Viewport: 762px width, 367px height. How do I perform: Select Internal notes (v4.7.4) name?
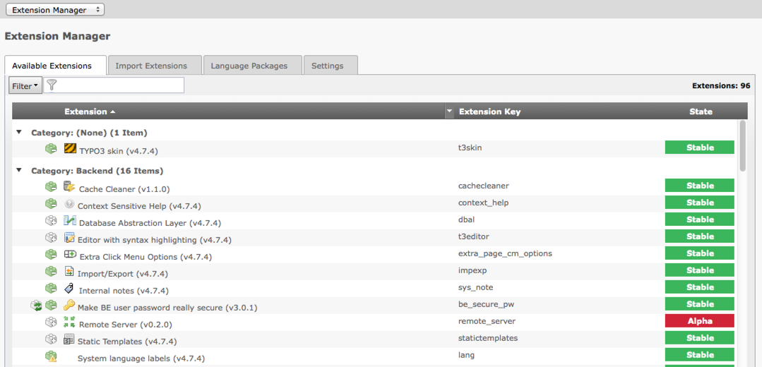(124, 291)
